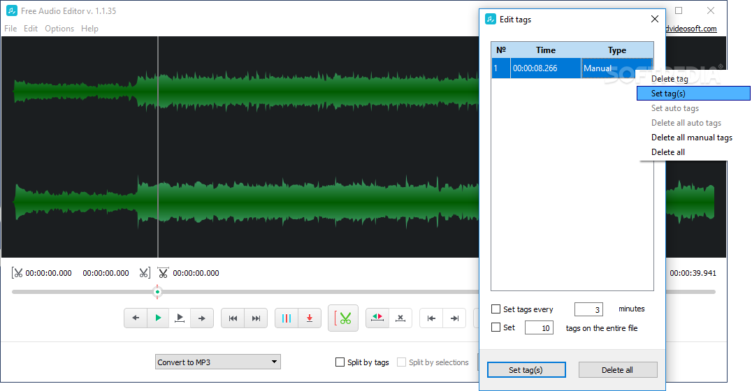Click the total duration 00:00:39.941
The width and height of the screenshot is (752, 391).
tap(693, 273)
